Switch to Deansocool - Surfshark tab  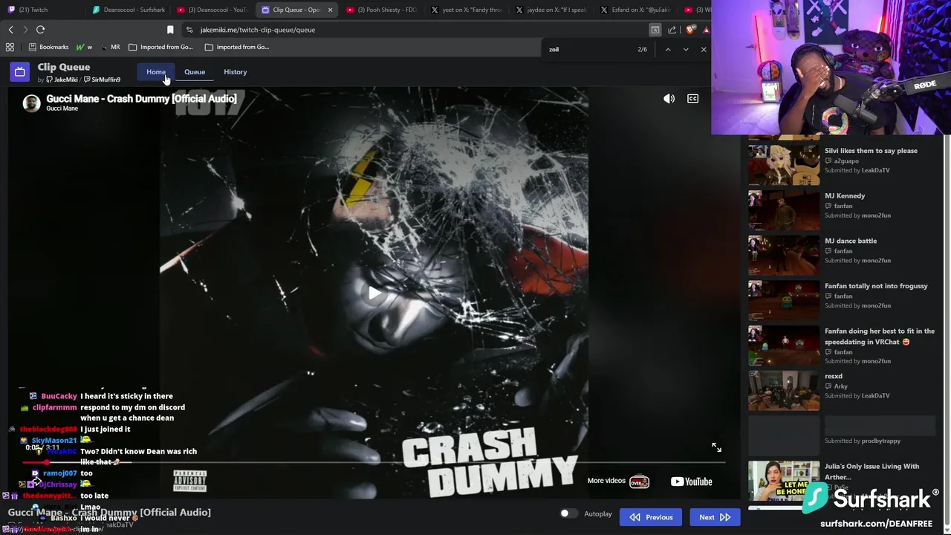pyautogui.click(x=129, y=10)
